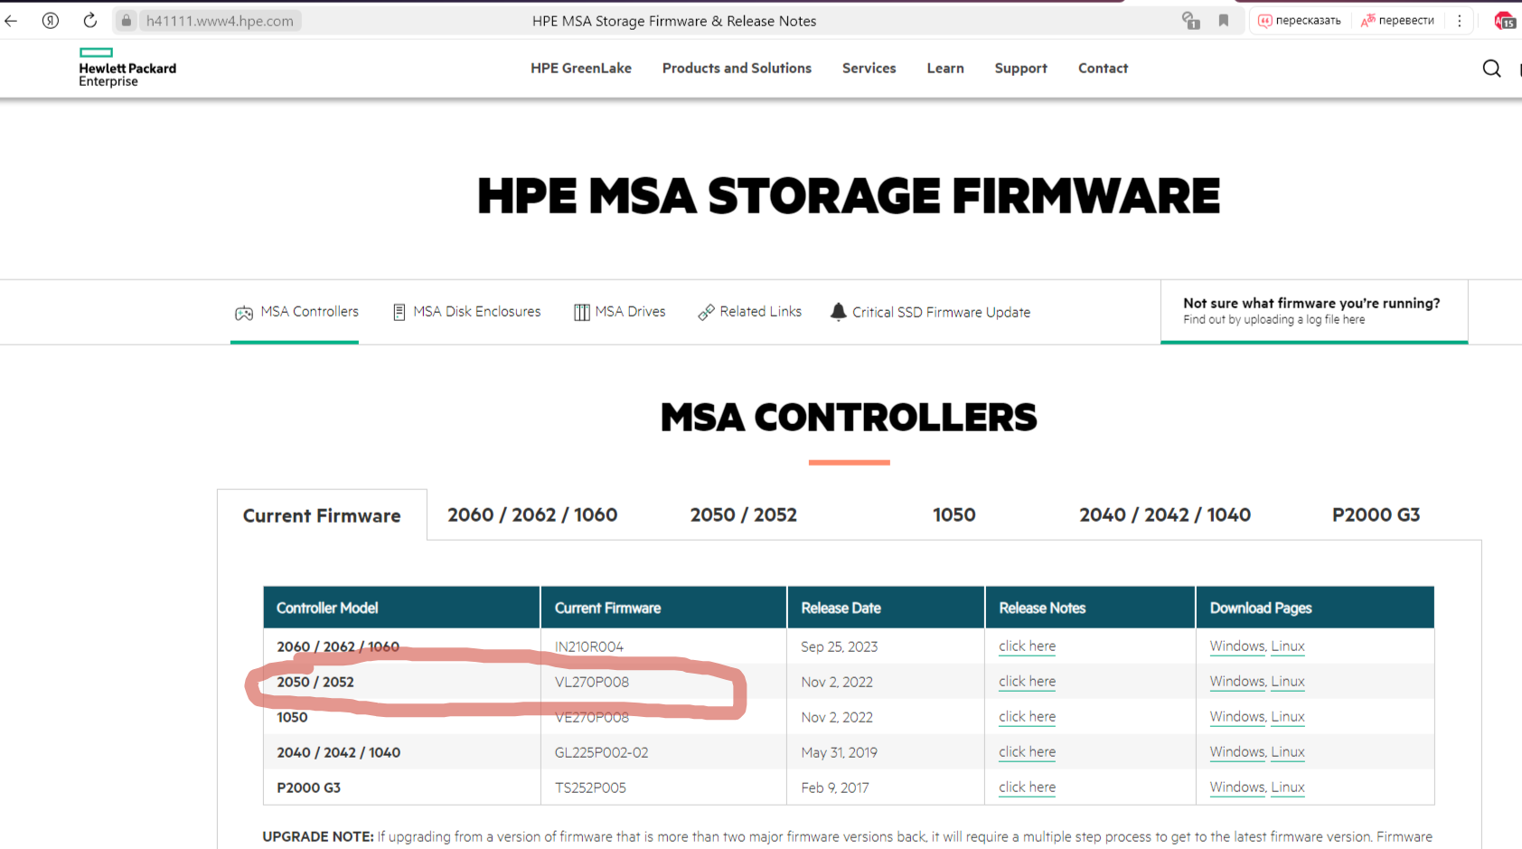Click the address bar URL field
This screenshot has height=849, width=1522.
pyautogui.click(x=220, y=21)
